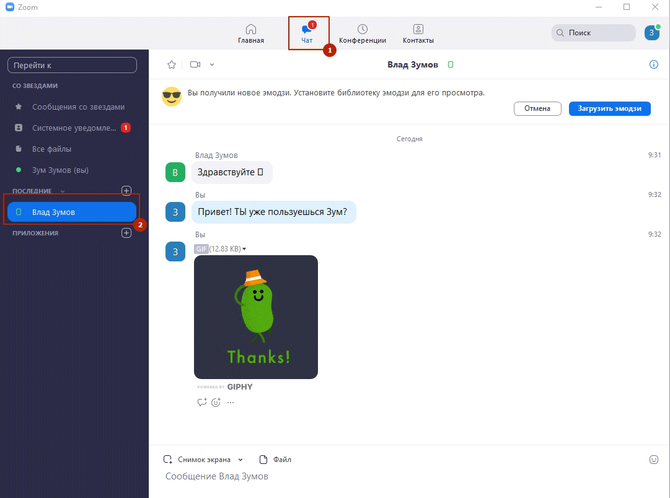Click the Влад Зумов chat title
The height and width of the screenshot is (498, 670).
pyautogui.click(x=413, y=64)
